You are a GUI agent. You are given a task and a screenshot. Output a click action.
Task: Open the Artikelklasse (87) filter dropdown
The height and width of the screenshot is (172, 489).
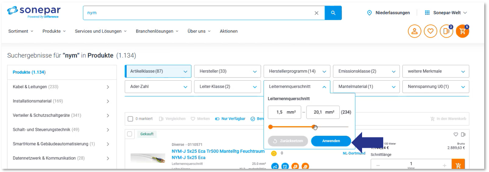[158, 72]
